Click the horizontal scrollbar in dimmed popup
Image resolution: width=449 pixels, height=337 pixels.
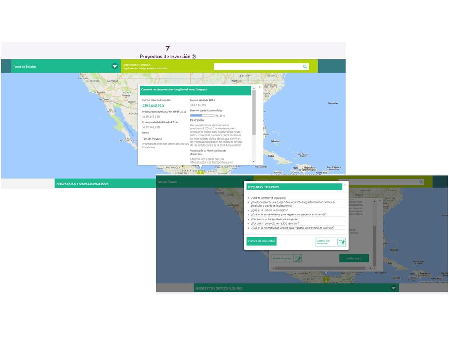pyautogui.click(x=320, y=269)
